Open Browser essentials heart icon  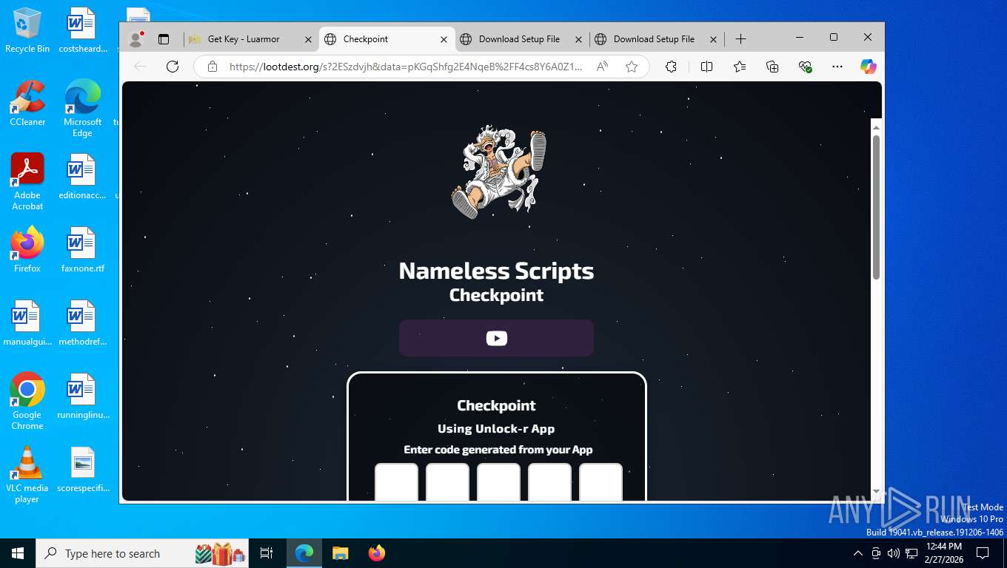[x=806, y=67]
